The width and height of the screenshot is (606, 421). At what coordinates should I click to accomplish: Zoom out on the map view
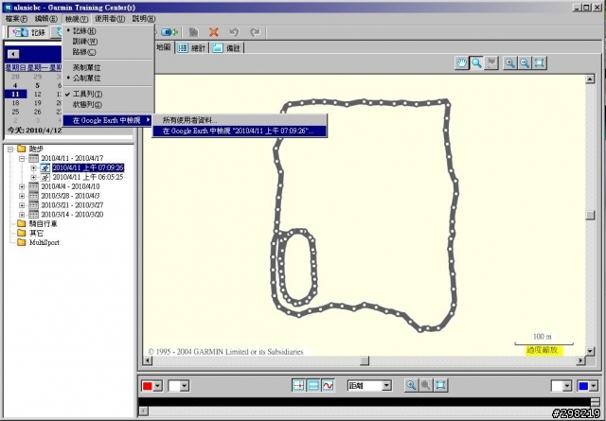525,63
